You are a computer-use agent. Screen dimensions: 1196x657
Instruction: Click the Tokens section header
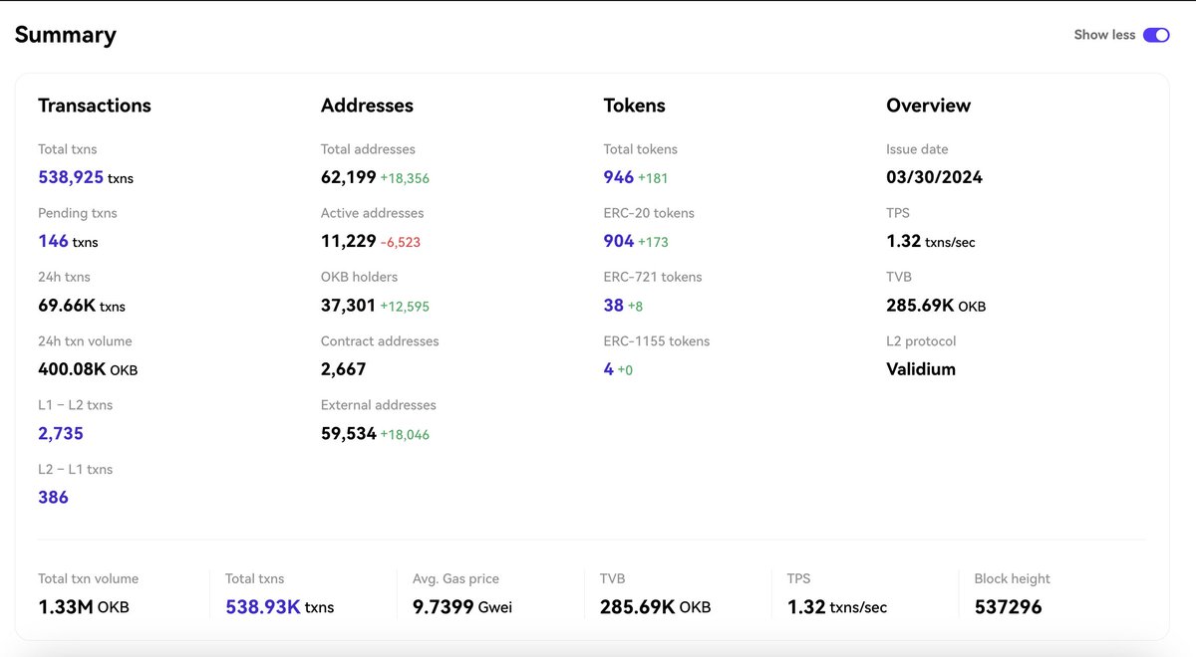(634, 106)
